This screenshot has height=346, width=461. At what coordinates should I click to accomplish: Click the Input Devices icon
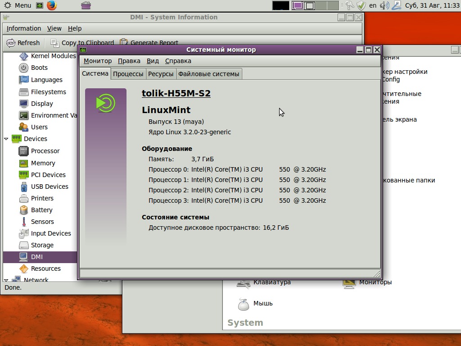tap(23, 233)
